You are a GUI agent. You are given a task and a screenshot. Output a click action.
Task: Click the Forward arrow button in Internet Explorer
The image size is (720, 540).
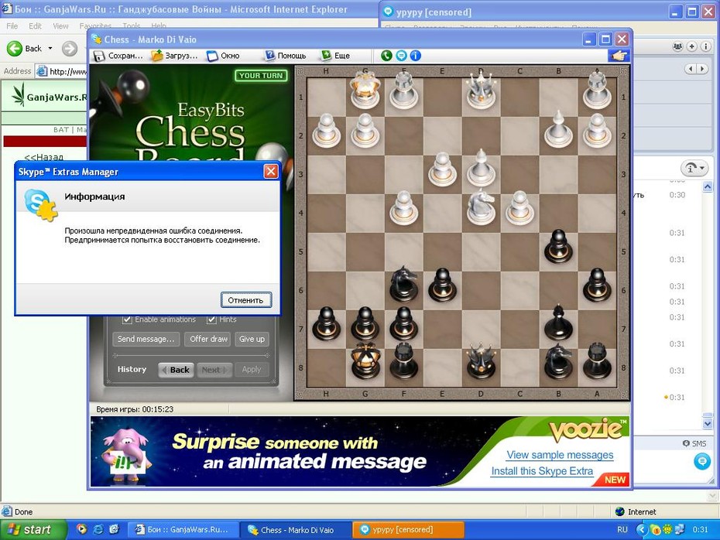pos(70,48)
